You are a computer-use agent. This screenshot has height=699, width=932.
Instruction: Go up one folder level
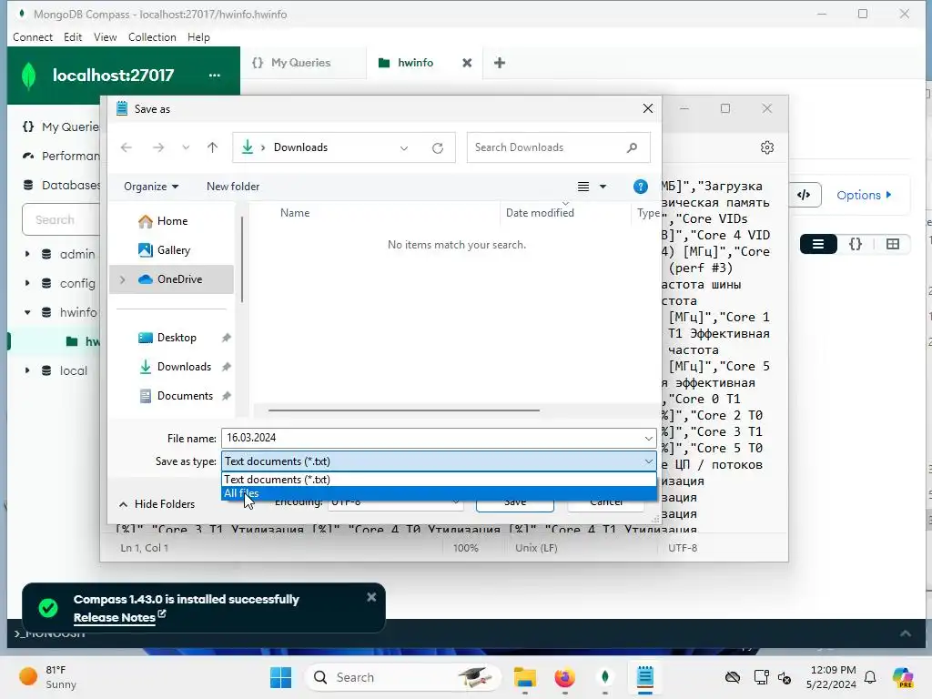(x=212, y=147)
